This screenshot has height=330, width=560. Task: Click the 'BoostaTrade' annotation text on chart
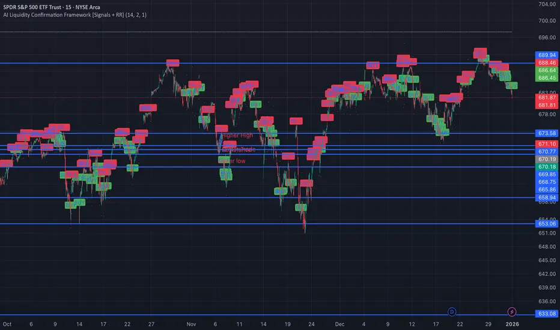(239, 149)
